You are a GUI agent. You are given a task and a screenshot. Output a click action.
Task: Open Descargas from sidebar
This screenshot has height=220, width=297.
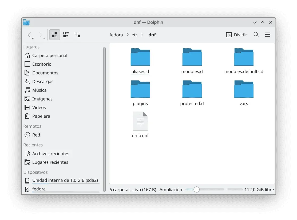point(62,82)
